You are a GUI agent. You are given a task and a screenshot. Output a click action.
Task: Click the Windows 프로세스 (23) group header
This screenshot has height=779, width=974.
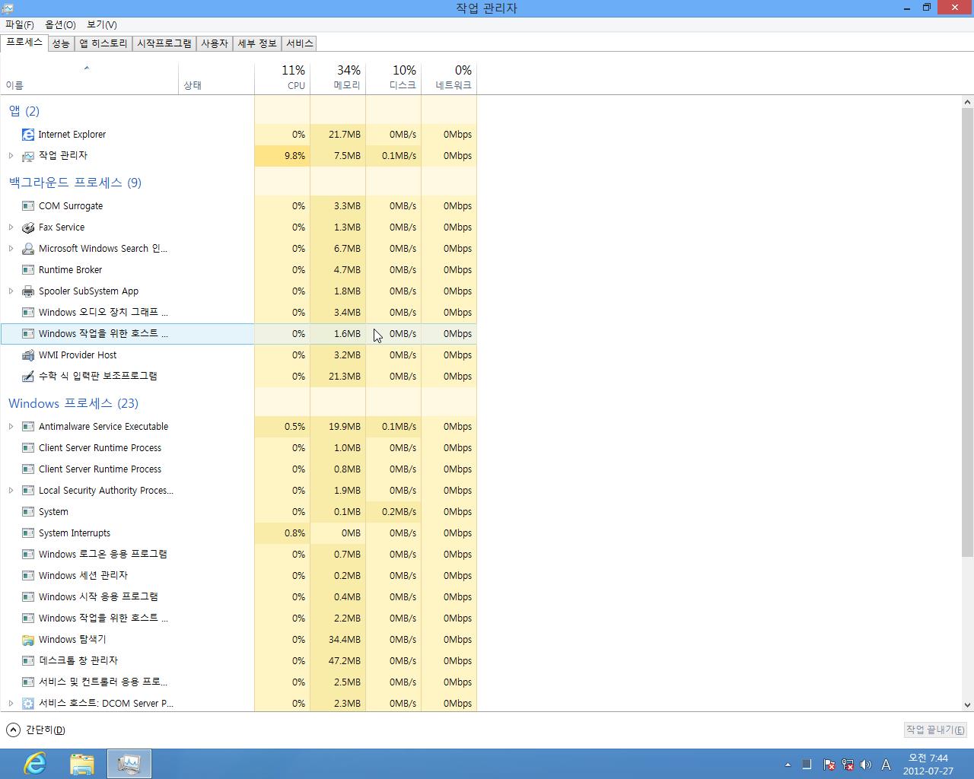[x=73, y=403]
